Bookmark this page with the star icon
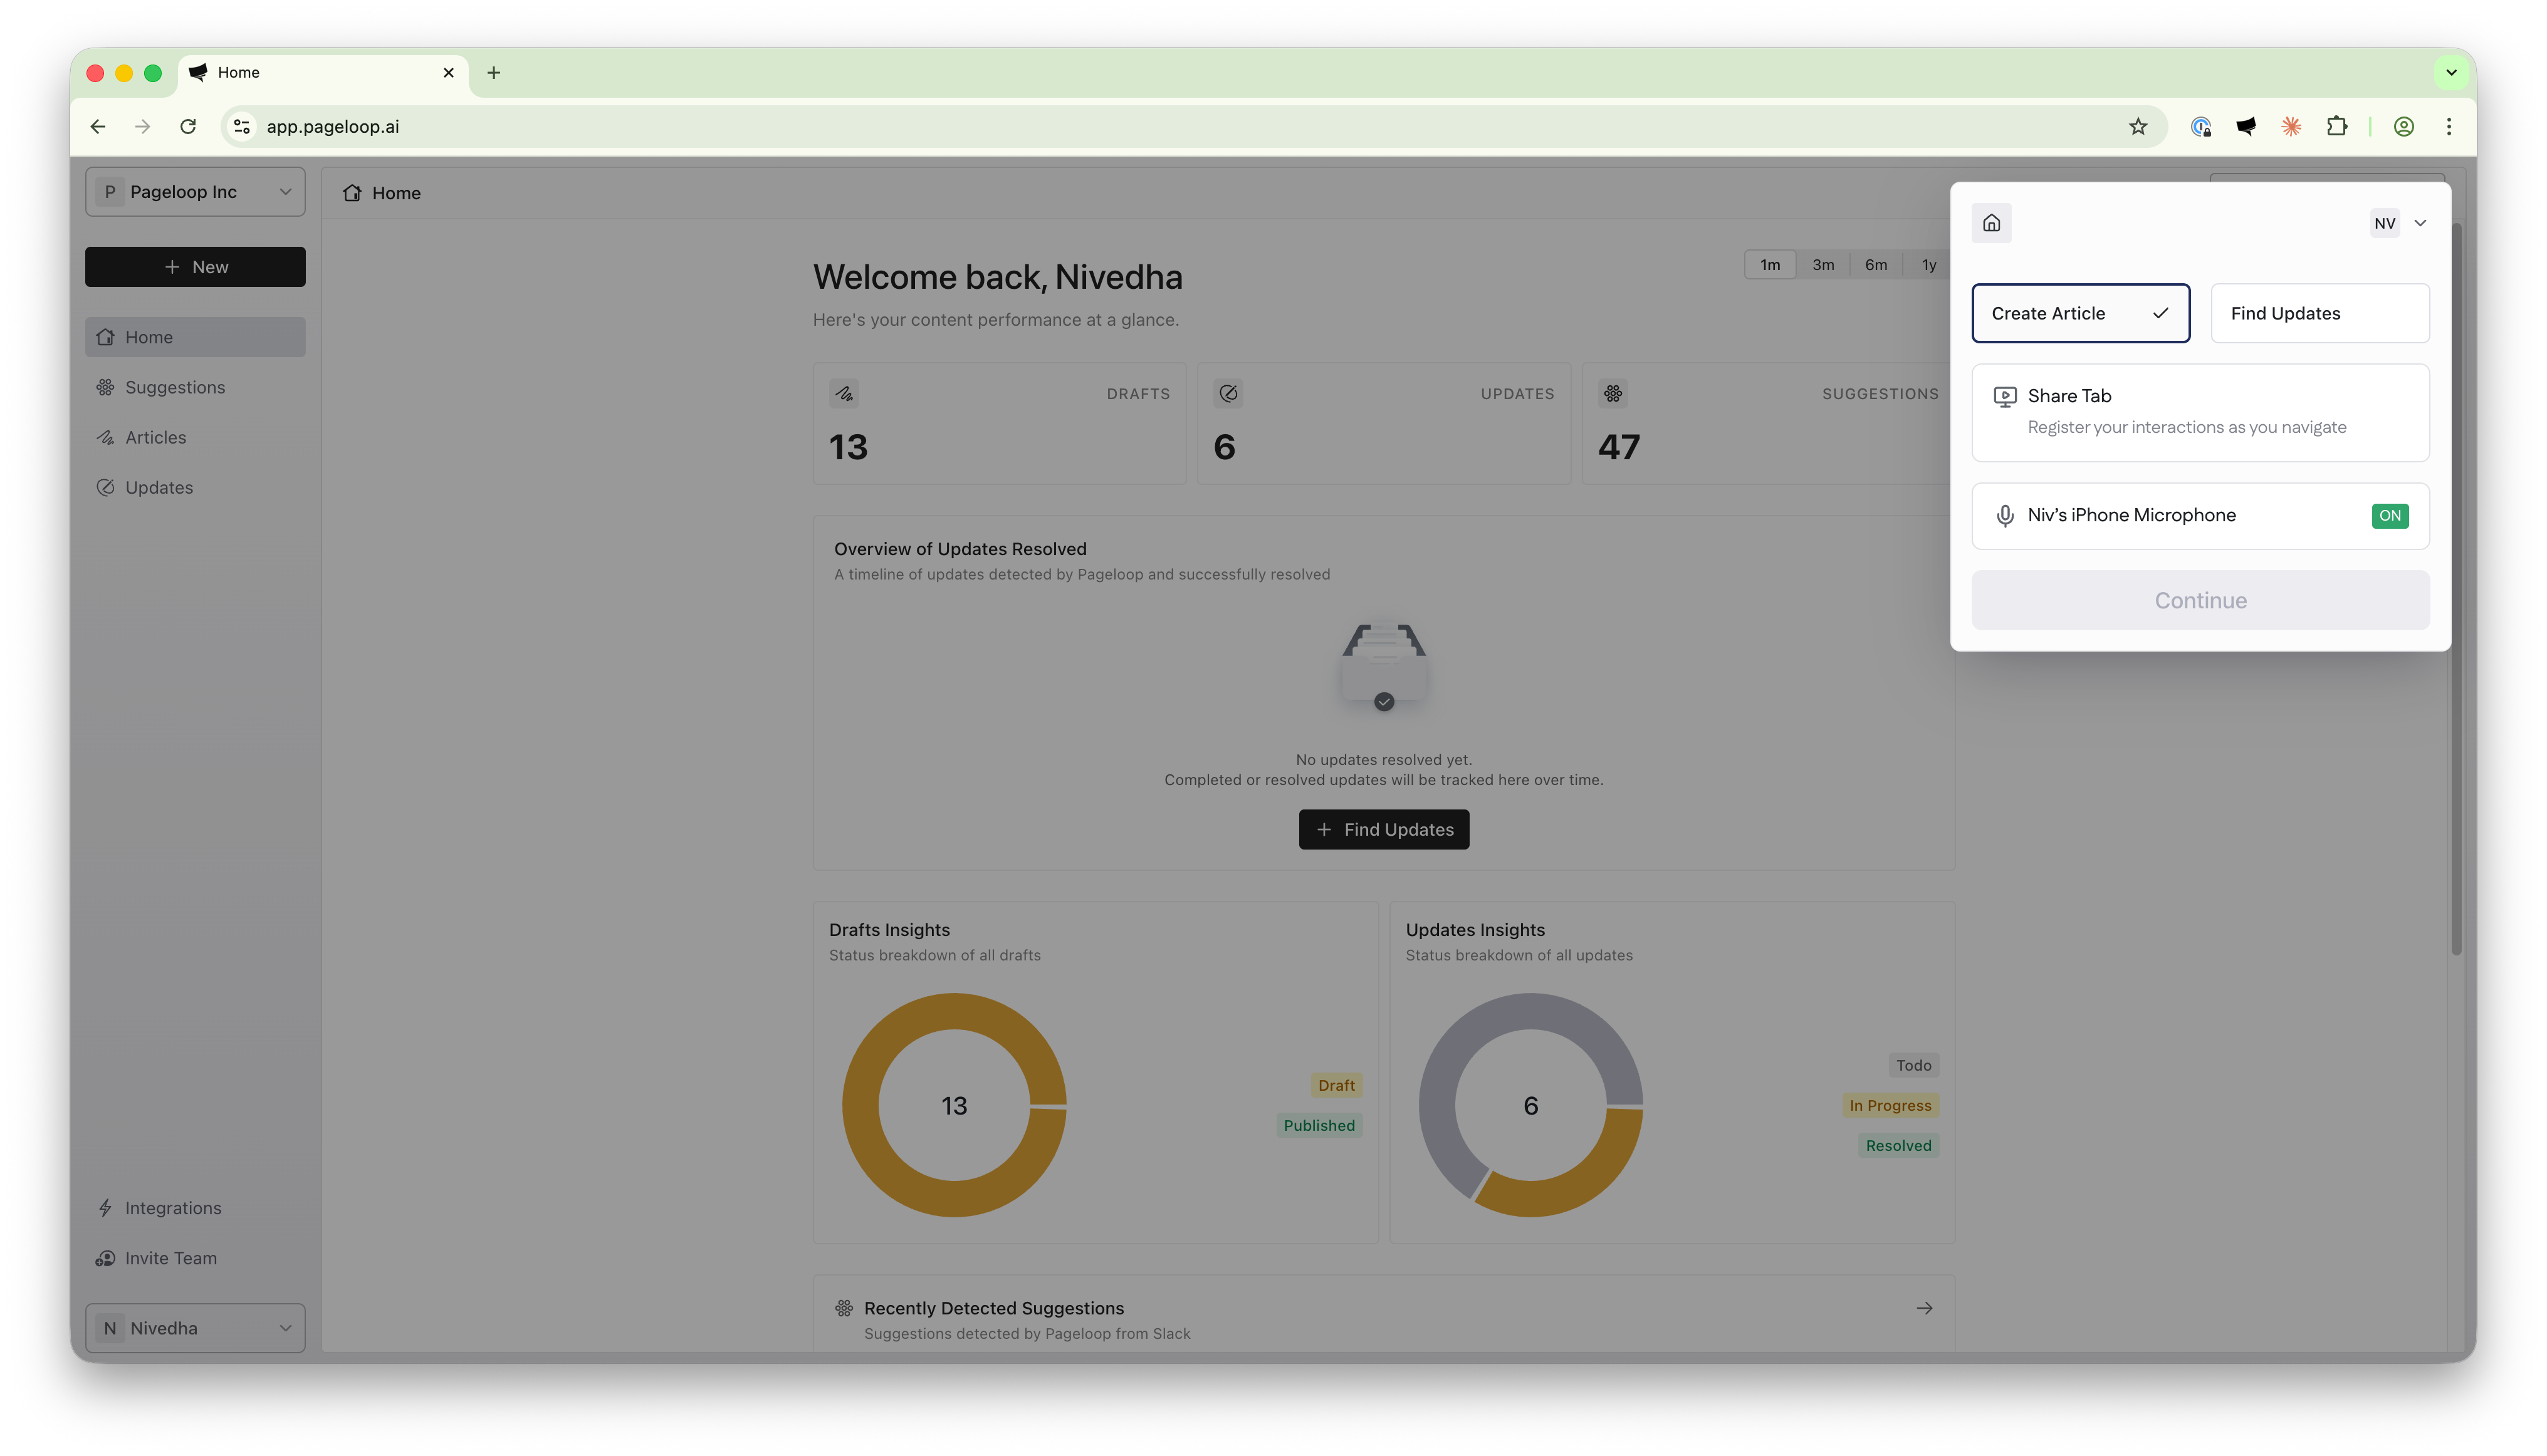2547x1456 pixels. click(x=2138, y=126)
